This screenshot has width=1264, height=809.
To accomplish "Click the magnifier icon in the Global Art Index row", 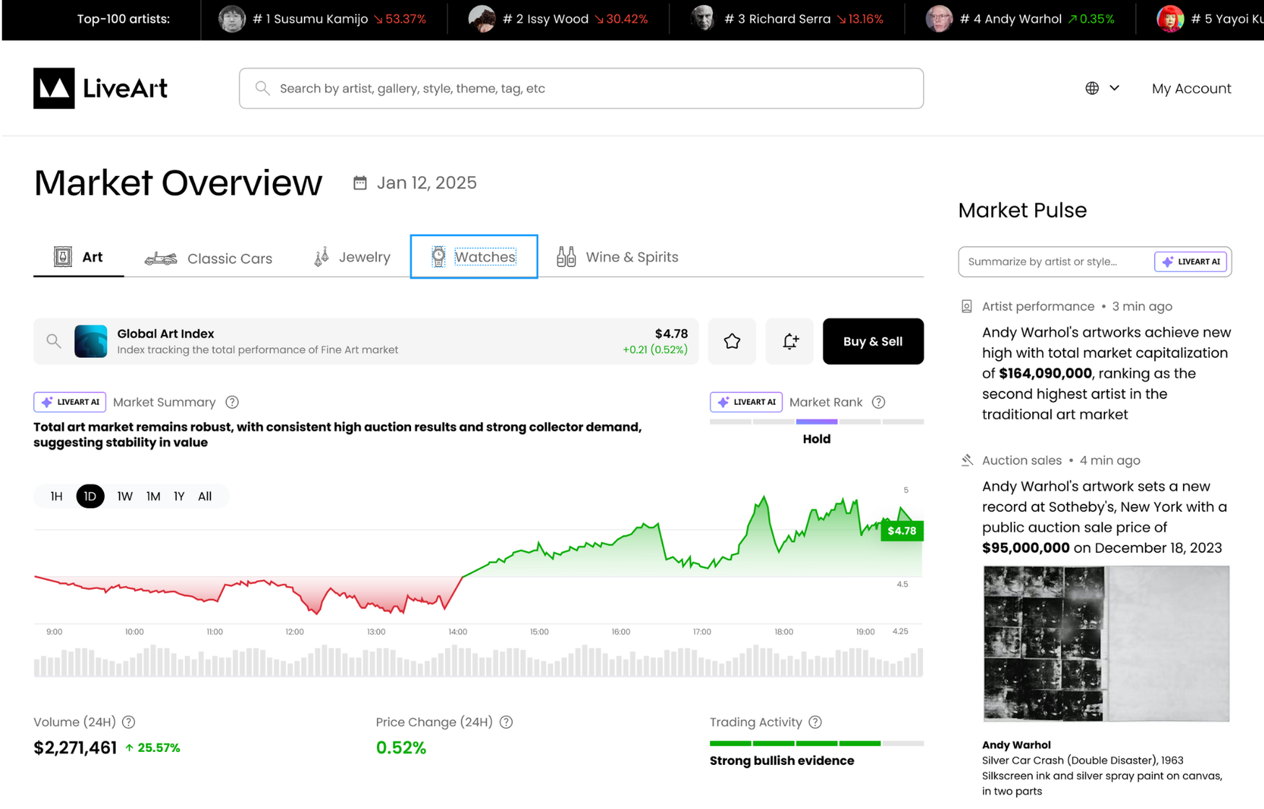I will pos(53,341).
